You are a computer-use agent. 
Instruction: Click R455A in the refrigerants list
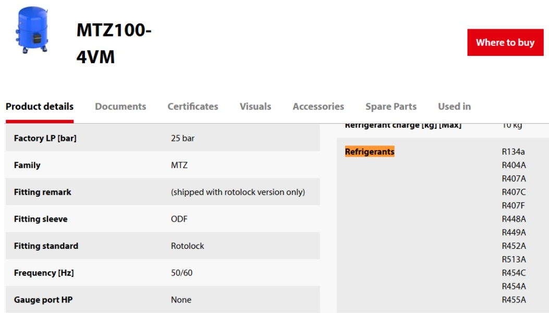click(514, 300)
